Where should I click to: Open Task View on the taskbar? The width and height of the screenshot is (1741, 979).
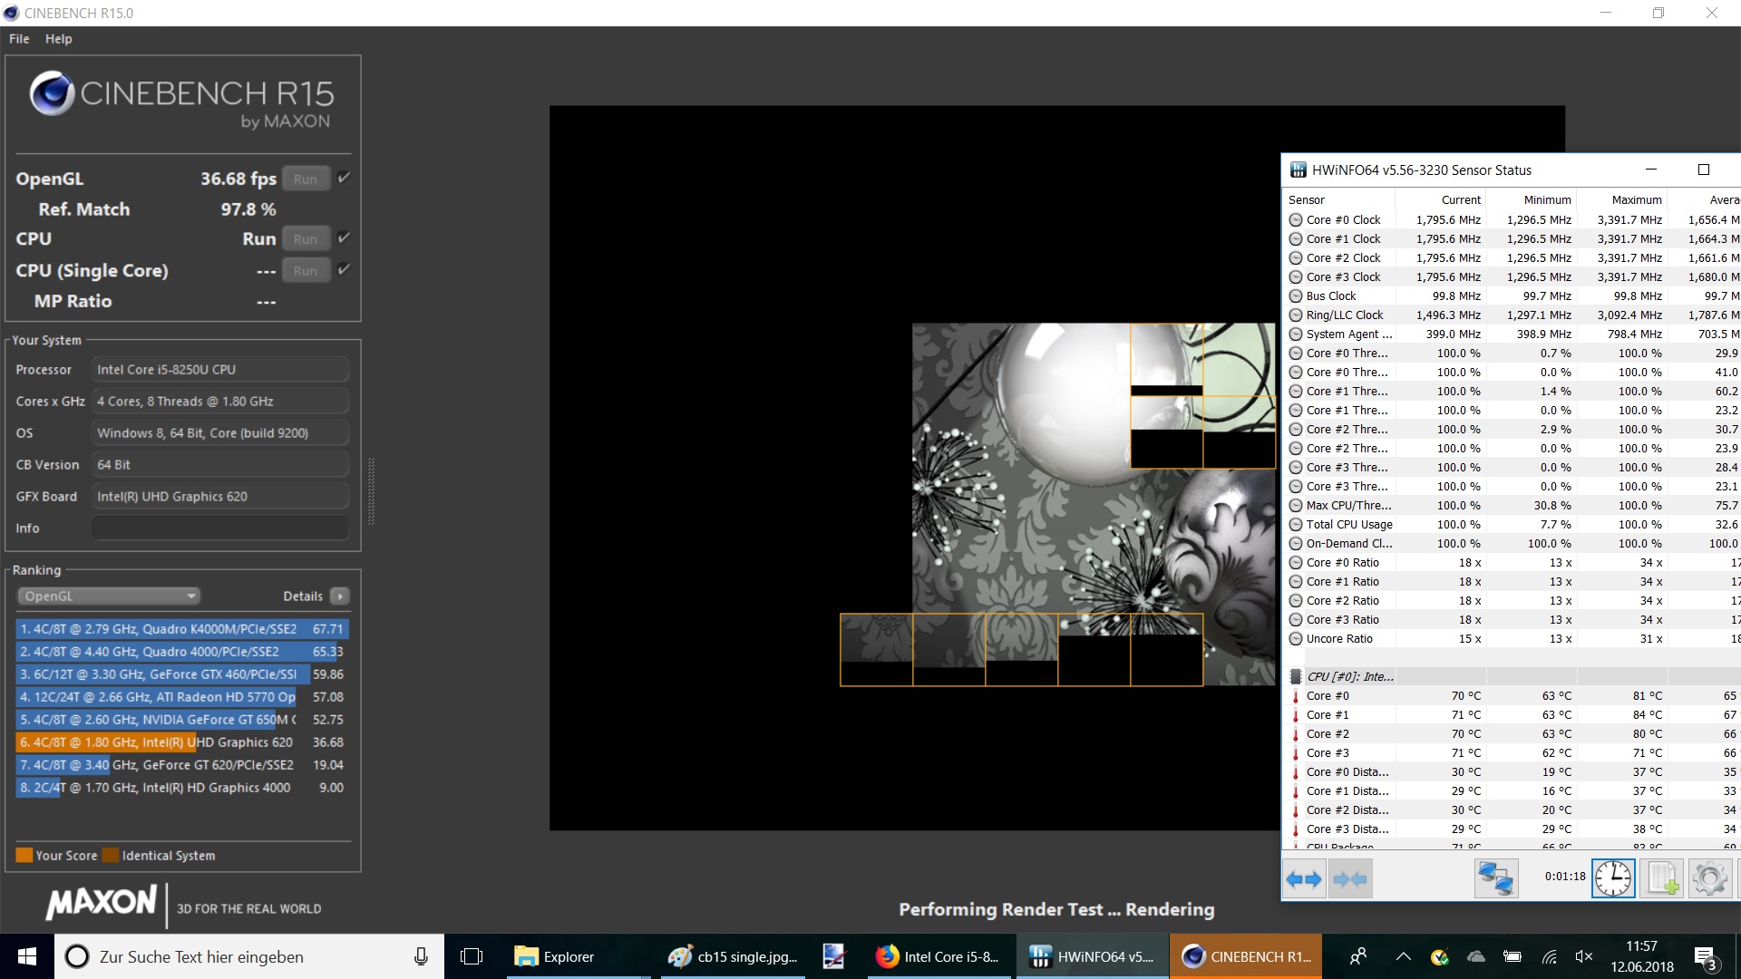pos(472,956)
